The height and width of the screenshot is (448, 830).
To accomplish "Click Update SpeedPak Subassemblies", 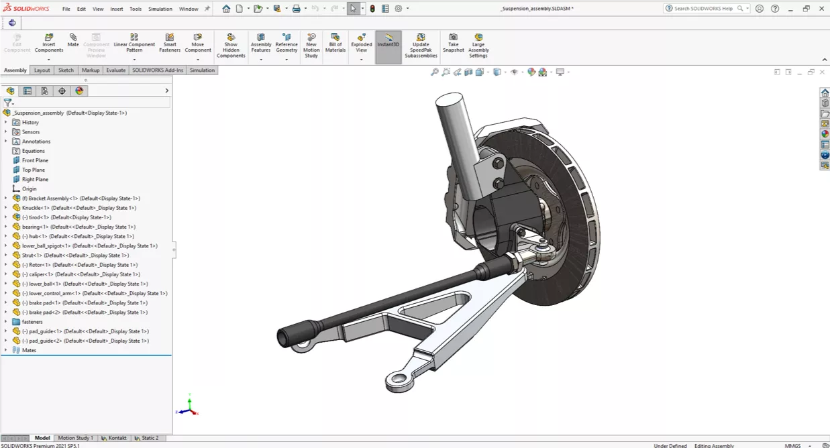I will (x=421, y=46).
